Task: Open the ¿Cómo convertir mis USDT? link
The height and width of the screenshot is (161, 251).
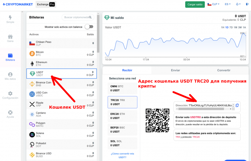Action: 122,155
